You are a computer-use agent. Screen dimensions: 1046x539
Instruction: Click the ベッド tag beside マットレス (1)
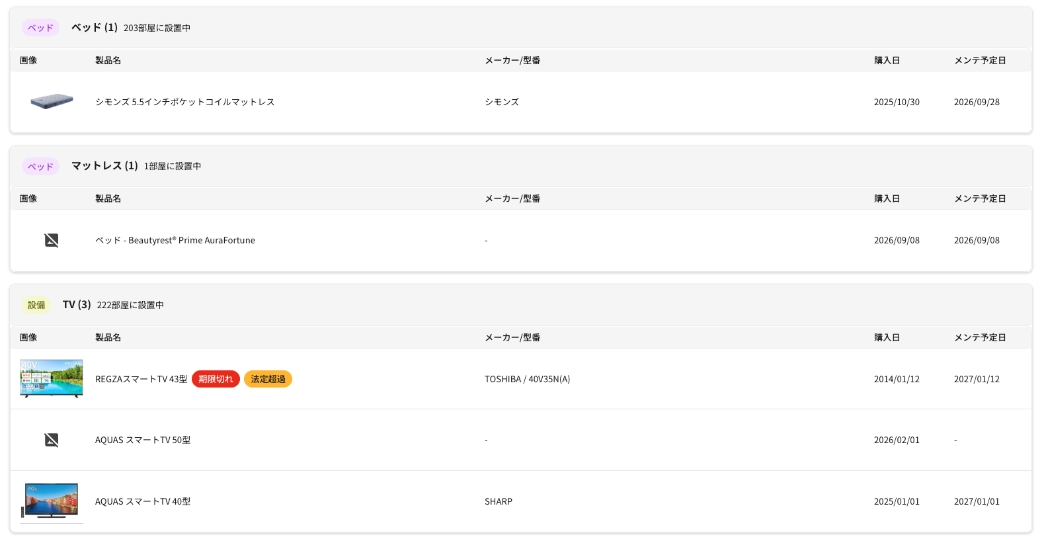[x=40, y=166]
